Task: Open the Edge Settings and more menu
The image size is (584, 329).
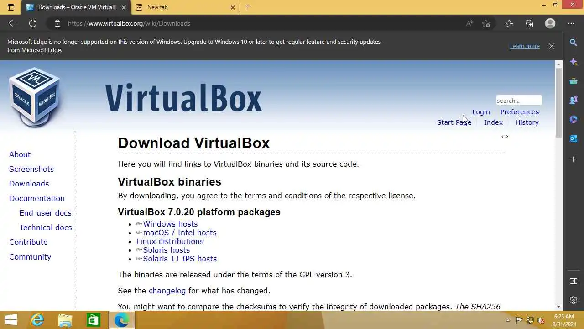Action: point(571,23)
